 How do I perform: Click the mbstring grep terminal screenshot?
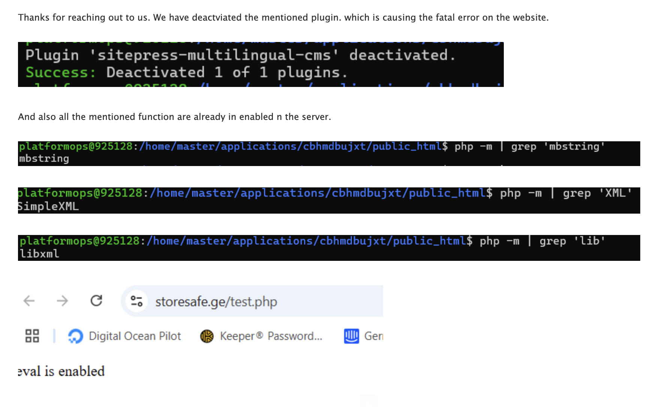pos(329,154)
